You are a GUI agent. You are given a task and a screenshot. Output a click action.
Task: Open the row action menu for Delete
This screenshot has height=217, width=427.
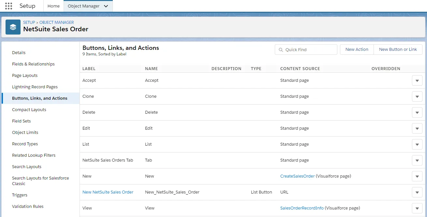coord(417,112)
